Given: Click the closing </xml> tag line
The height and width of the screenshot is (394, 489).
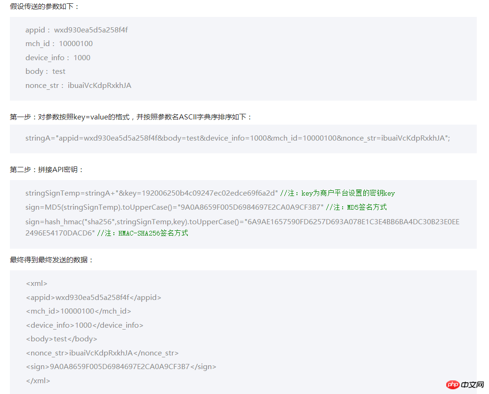Looking at the screenshot, I should tap(38, 381).
